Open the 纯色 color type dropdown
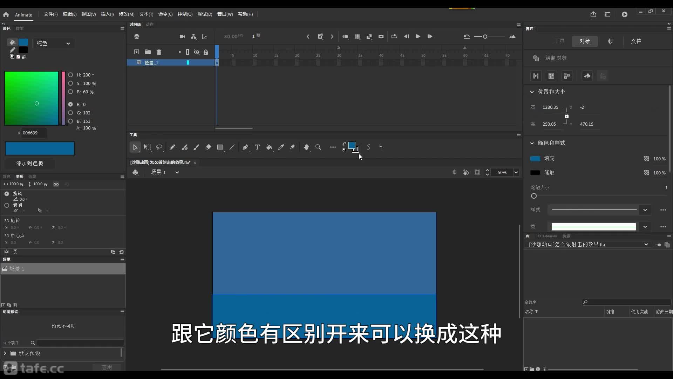673x379 pixels. tap(53, 43)
